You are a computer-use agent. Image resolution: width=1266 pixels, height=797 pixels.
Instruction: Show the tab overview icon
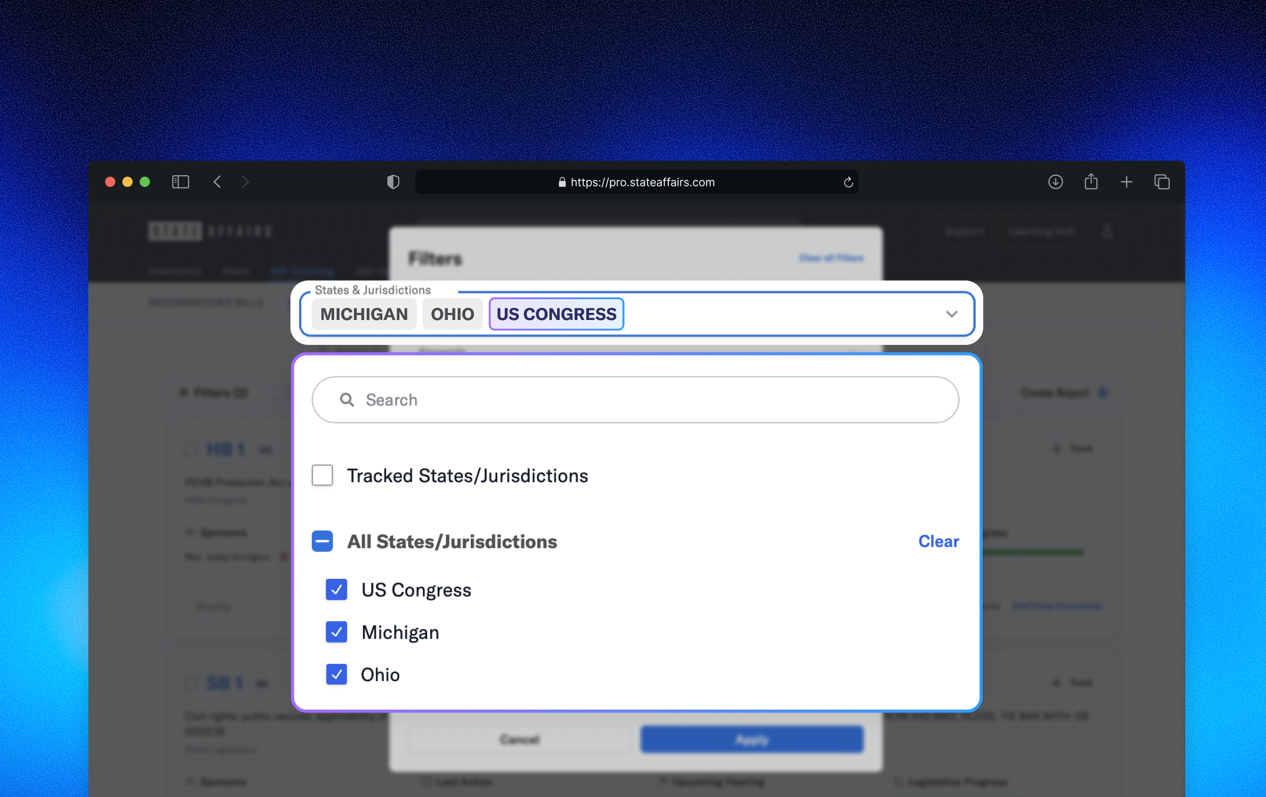[1162, 182]
